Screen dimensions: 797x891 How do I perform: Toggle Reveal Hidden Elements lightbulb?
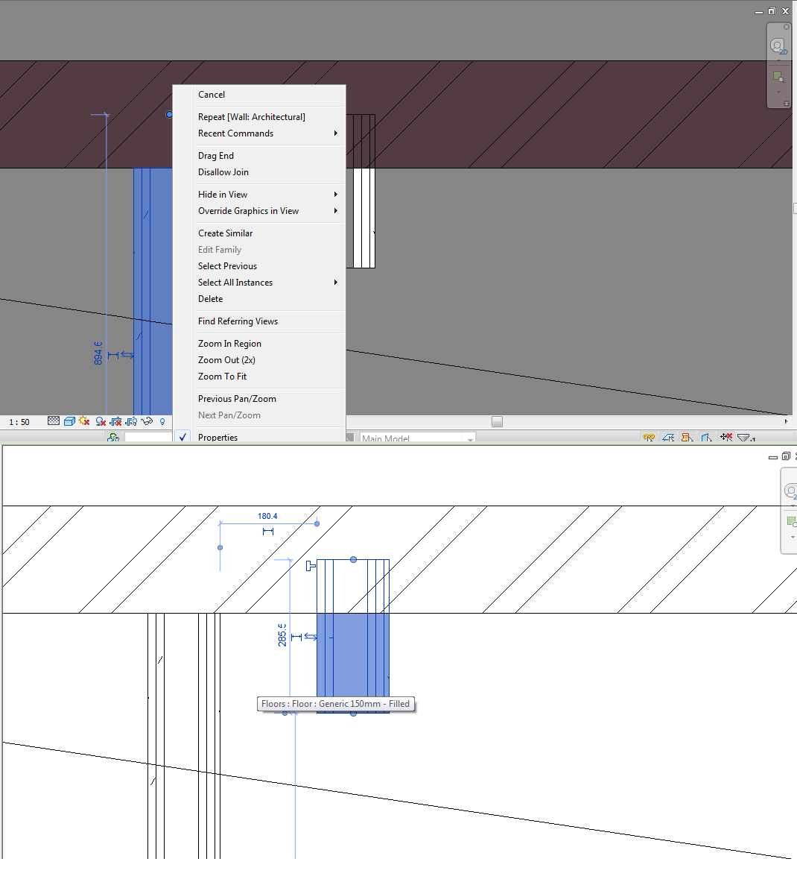click(x=162, y=421)
